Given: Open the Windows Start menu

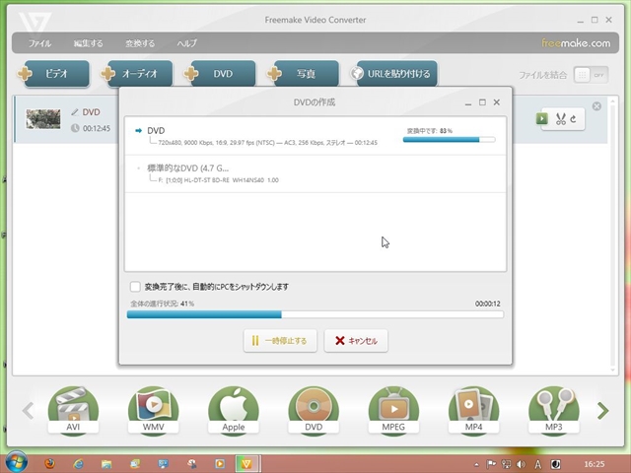Looking at the screenshot, I should pos(14,462).
